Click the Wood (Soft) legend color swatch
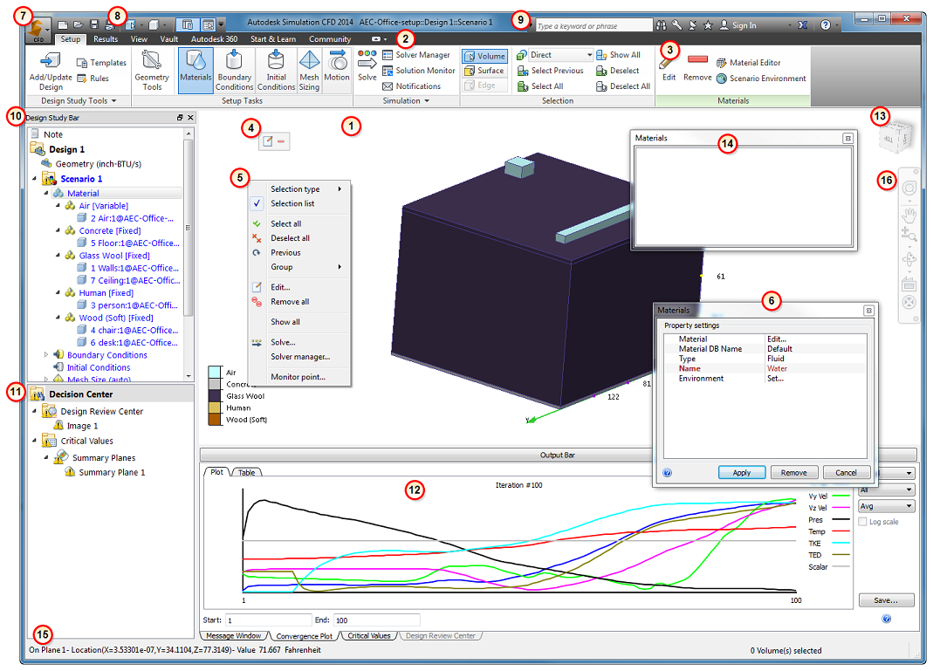Image resolution: width=933 pixels, height=671 pixels. point(214,420)
